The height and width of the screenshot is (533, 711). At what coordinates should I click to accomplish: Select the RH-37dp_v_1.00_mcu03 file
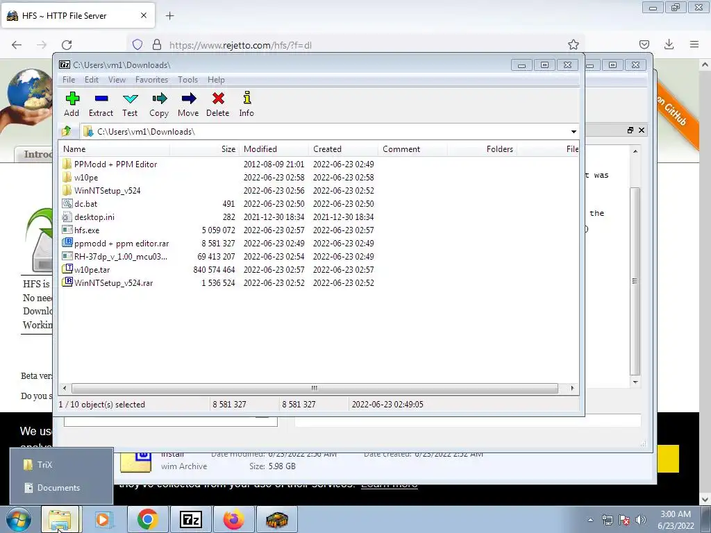[x=120, y=257]
